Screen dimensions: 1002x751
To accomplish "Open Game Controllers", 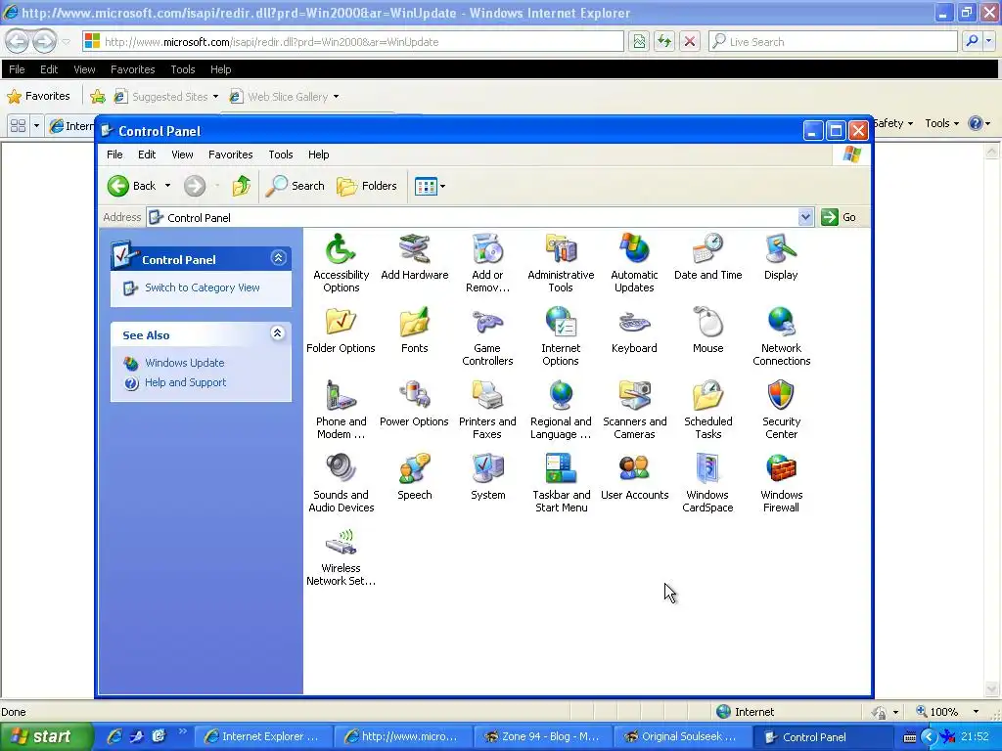I will click(x=487, y=336).
